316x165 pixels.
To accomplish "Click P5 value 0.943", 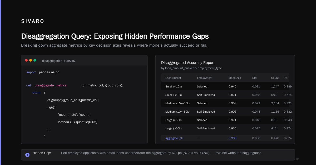I will [x=288, y=120].
